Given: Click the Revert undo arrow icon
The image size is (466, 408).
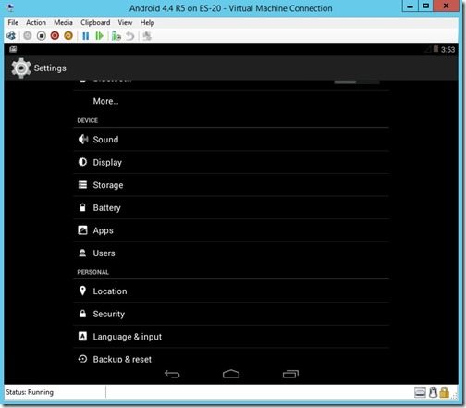Looking at the screenshot, I should coord(130,36).
